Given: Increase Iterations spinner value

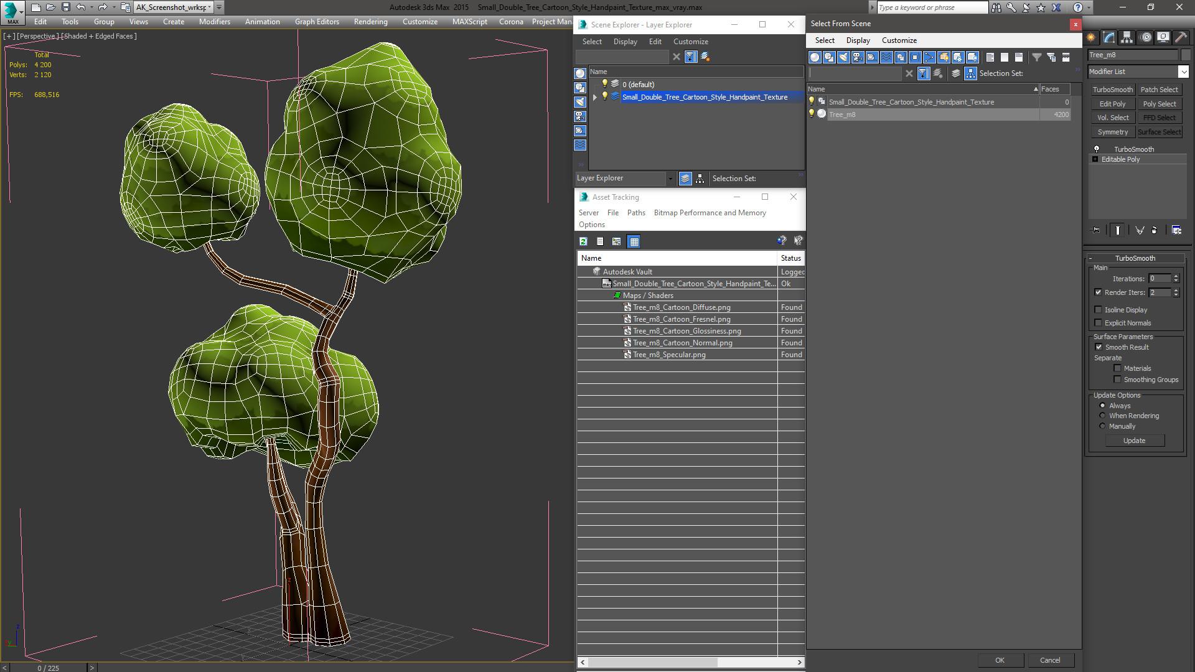Looking at the screenshot, I should 1176,276.
